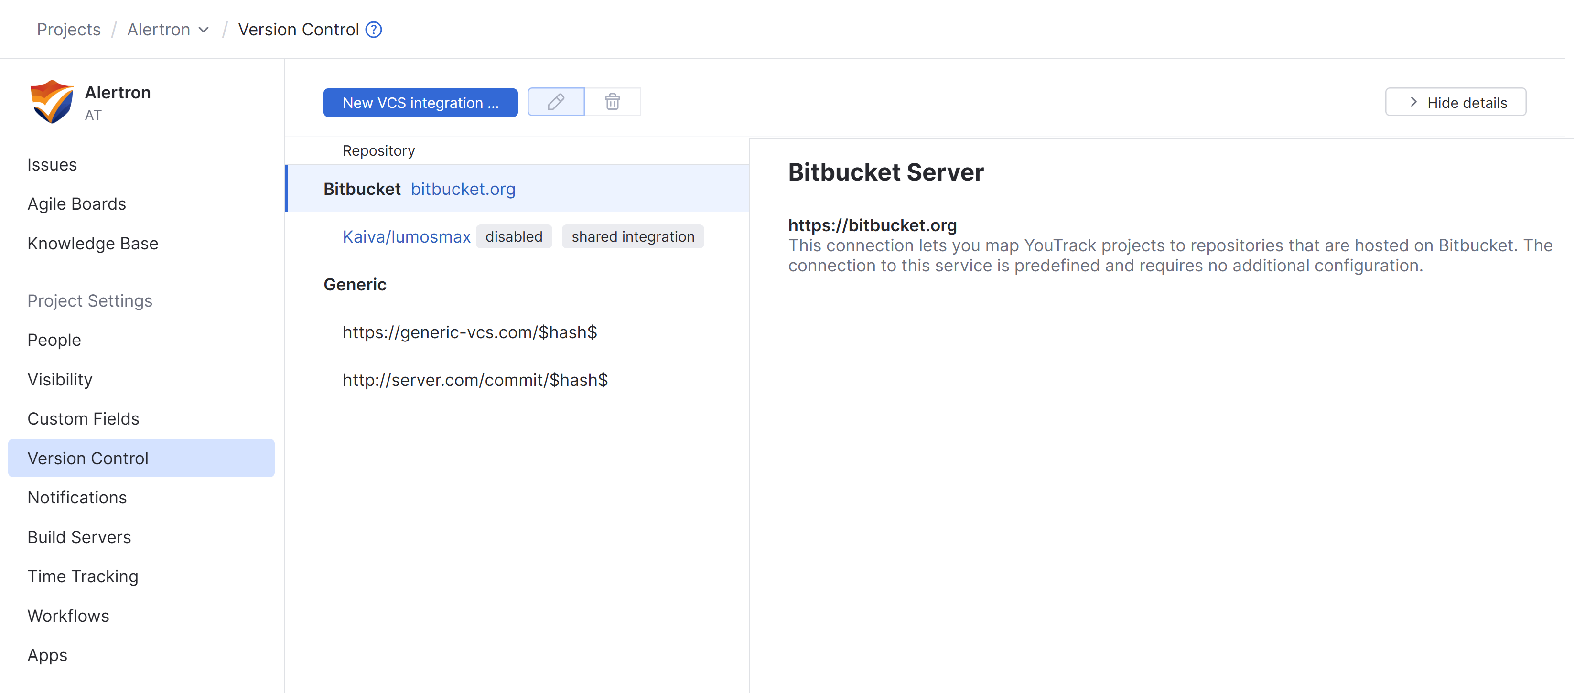Viewport: 1574px width, 693px height.
Task: Click the Alertron project shield logo
Action: (x=52, y=102)
